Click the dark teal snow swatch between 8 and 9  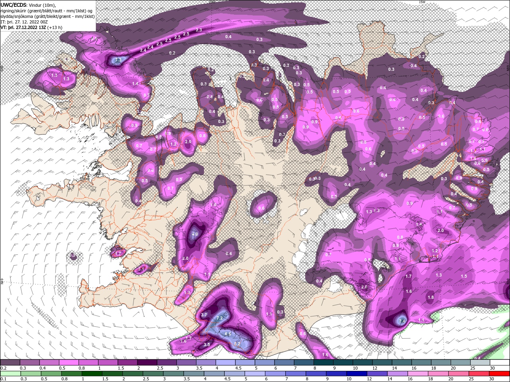pyautogui.click(x=323, y=363)
